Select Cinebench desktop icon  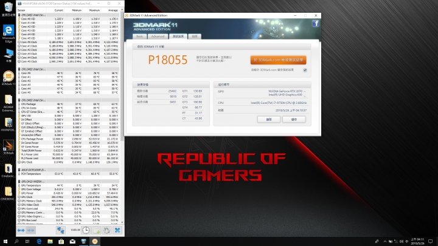point(9,171)
